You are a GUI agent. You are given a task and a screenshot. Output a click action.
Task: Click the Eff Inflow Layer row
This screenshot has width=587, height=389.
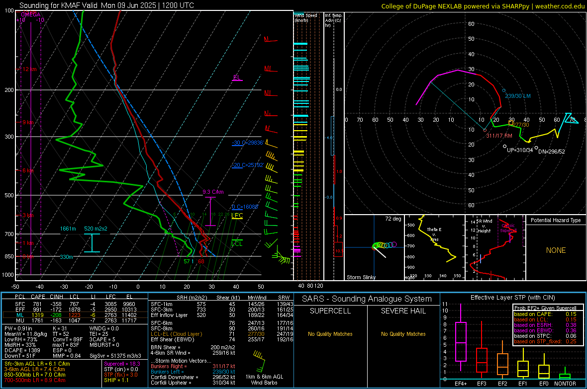pos(222,315)
